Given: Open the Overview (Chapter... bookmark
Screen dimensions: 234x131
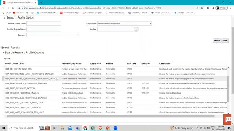Looking at the screenshot, I should [93, 13].
